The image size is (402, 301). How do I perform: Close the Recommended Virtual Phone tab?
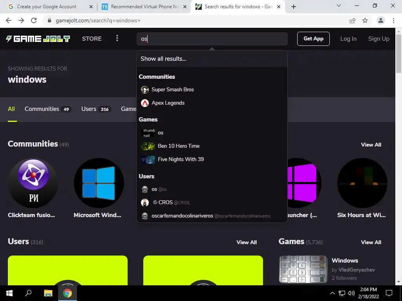point(185,7)
